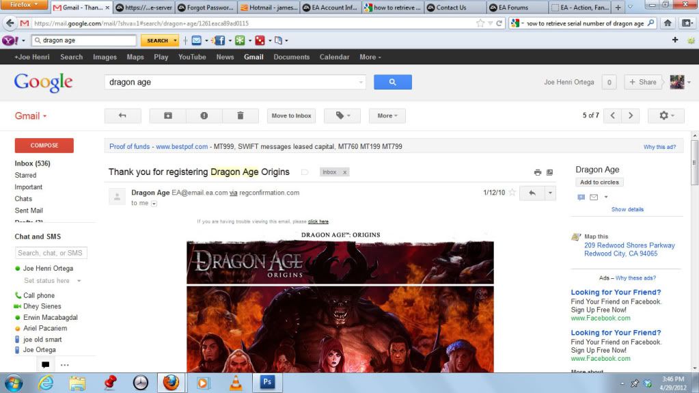Open the Labels dropdown

coord(342,116)
